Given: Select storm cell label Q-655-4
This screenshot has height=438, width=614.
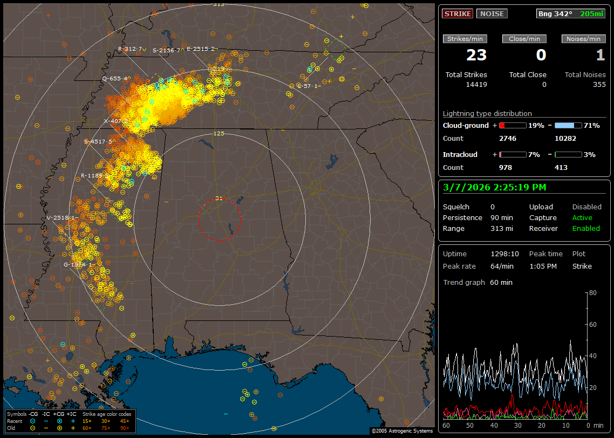Looking at the screenshot, I should 115,78.
